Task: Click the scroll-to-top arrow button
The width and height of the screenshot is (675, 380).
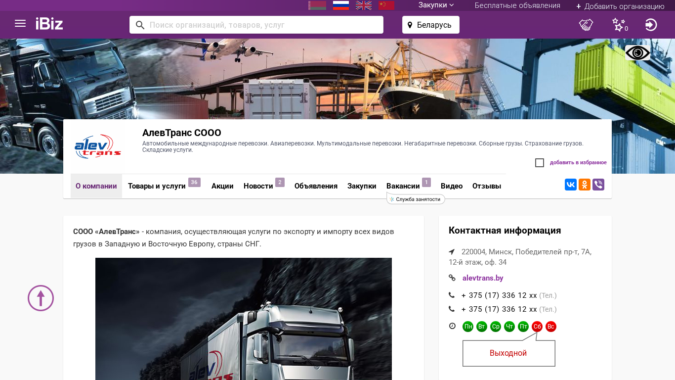Action: click(41, 298)
